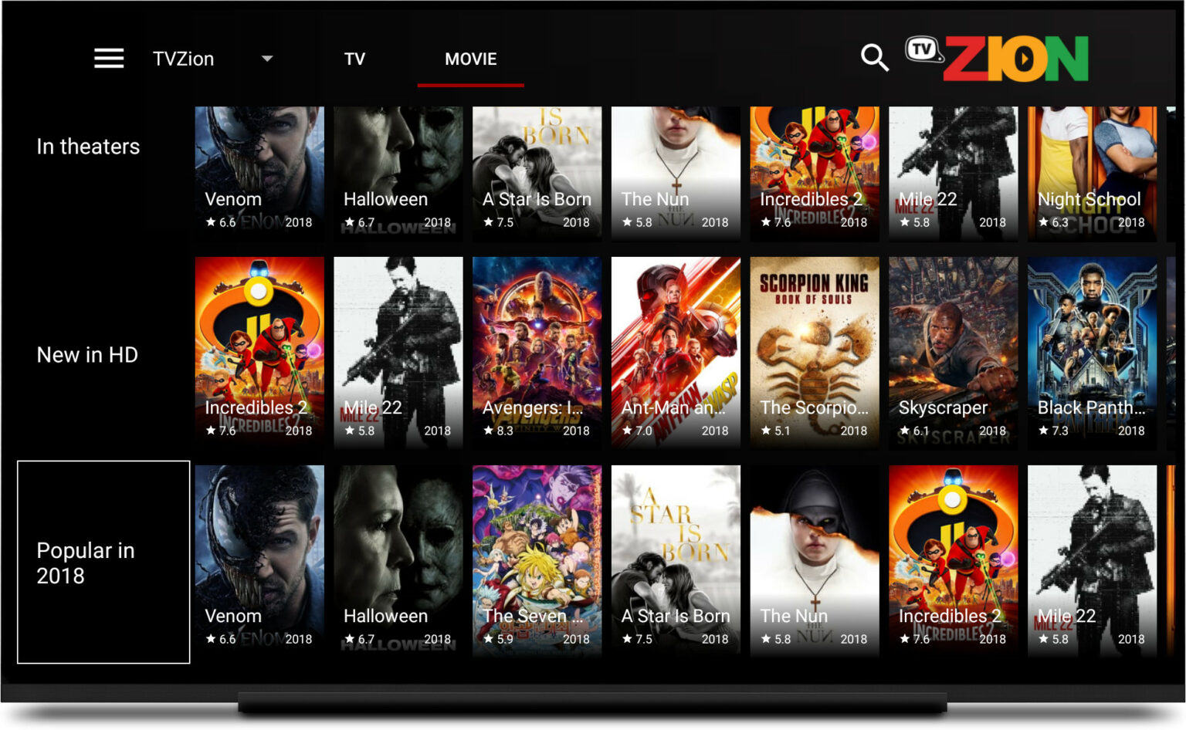The height and width of the screenshot is (730, 1186).
Task: Click the 7.3 rating on Black Panther
Action: click(1053, 431)
